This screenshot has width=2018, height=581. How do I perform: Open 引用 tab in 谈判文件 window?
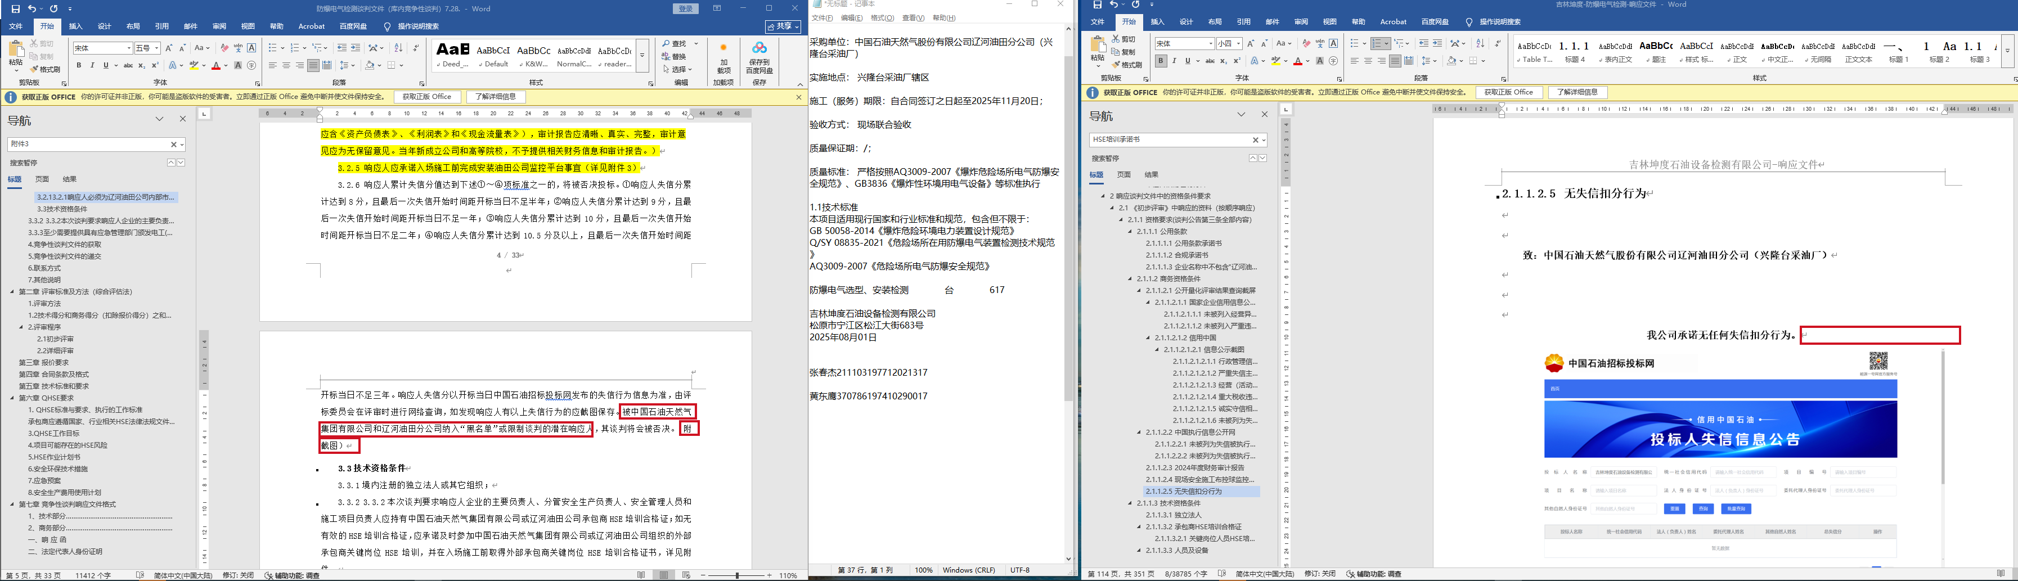click(x=161, y=26)
